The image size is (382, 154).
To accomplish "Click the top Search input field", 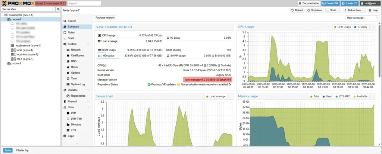I will coord(84,3).
